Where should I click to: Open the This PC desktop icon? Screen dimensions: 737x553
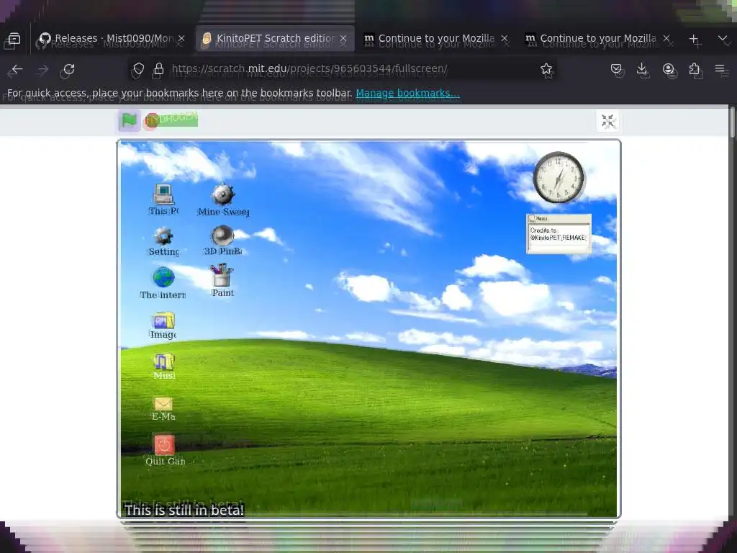(x=163, y=199)
